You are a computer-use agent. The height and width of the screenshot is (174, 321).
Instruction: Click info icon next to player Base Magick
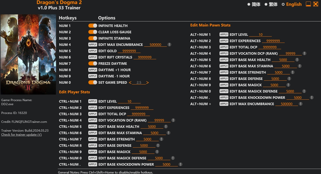(x=157, y=152)
